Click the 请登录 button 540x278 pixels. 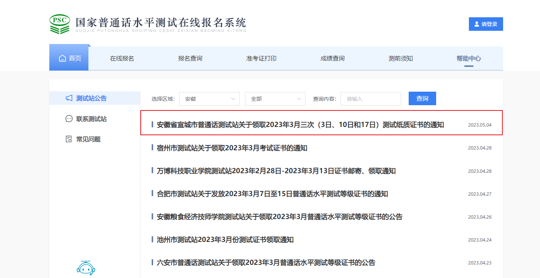[x=486, y=24]
